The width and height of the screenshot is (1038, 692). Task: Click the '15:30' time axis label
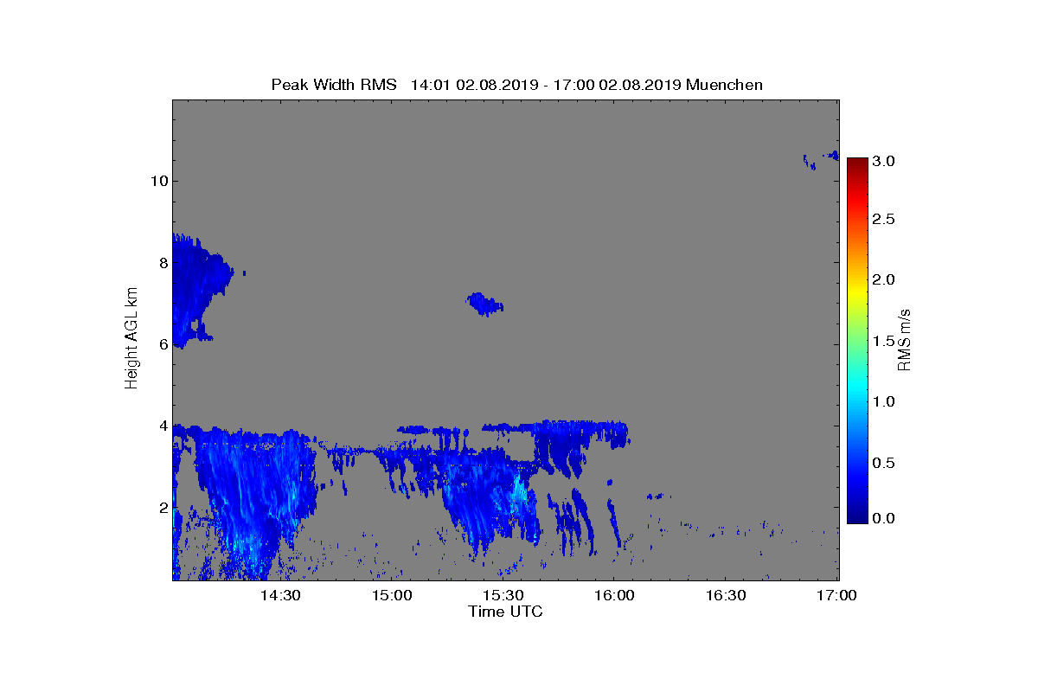tap(503, 596)
